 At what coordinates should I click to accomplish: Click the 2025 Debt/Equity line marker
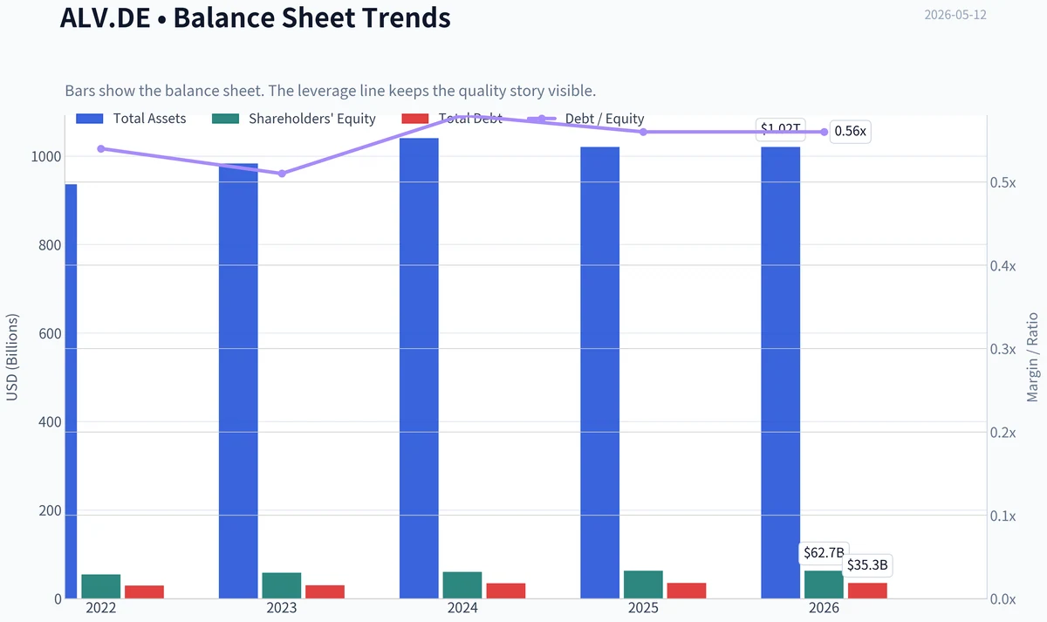pyautogui.click(x=643, y=132)
